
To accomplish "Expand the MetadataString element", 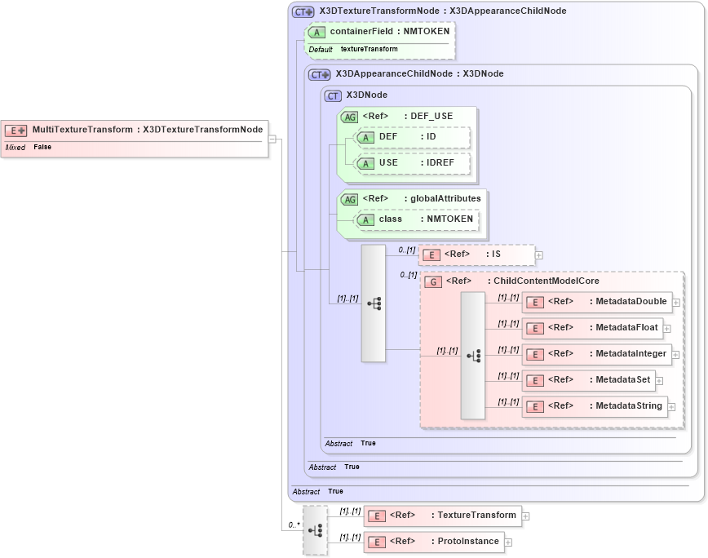I will (x=671, y=408).
